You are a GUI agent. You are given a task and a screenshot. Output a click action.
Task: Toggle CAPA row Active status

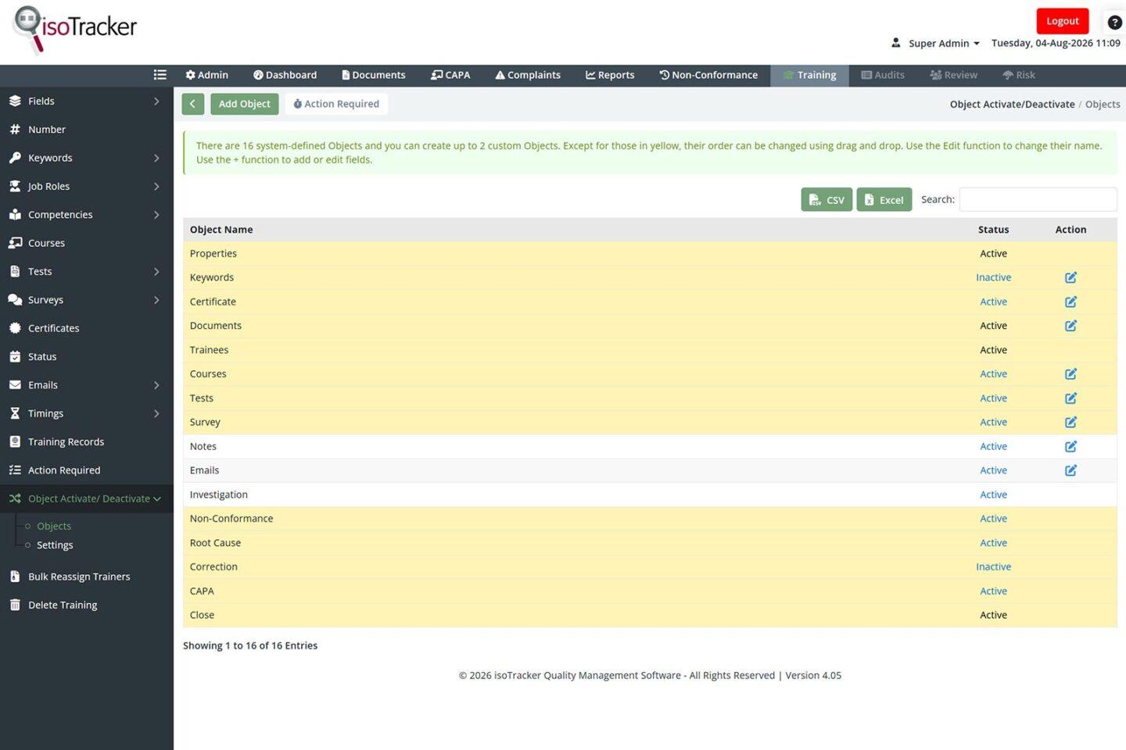click(993, 591)
